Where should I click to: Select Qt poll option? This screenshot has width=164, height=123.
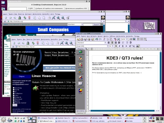coord(14,92)
